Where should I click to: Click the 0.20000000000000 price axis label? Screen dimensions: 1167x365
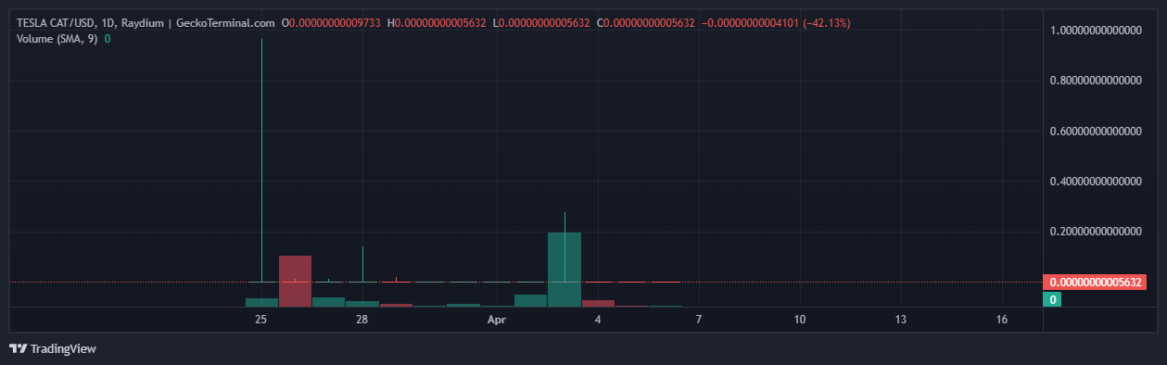point(1096,233)
